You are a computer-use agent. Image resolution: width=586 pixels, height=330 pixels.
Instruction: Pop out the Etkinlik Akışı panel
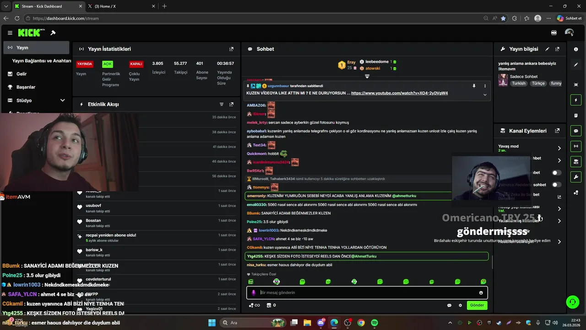pyautogui.click(x=231, y=104)
